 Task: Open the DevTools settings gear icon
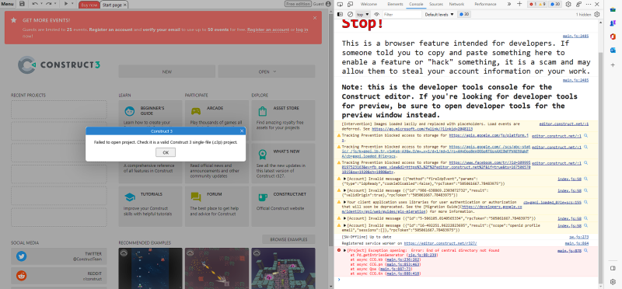pyautogui.click(x=568, y=4)
